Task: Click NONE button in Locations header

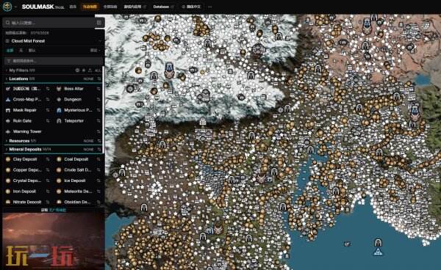Action: tap(89, 79)
